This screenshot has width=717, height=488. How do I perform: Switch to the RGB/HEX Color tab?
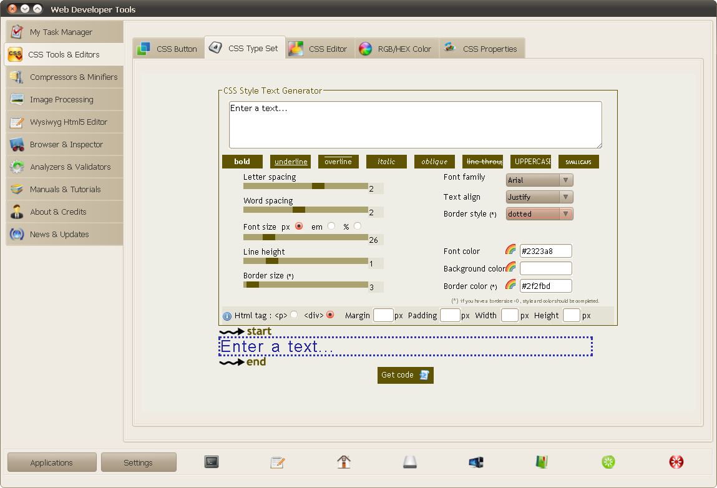[397, 49]
